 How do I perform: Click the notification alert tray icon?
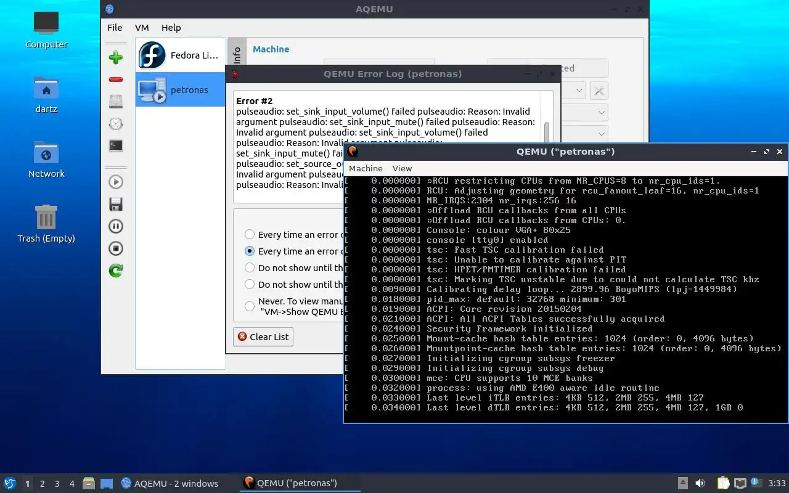[x=755, y=482]
